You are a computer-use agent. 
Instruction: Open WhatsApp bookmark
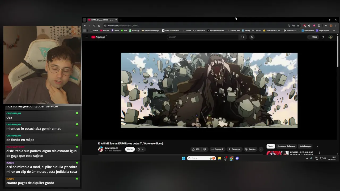tap(134, 31)
